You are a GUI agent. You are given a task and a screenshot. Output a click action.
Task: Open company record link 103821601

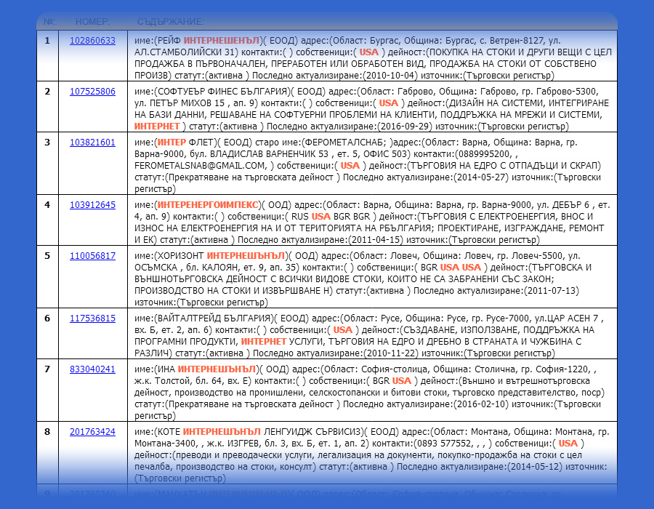[92, 143]
